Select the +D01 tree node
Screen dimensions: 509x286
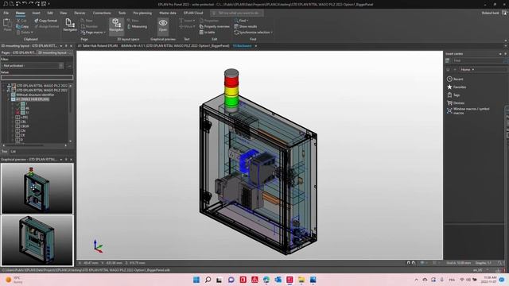24,117
